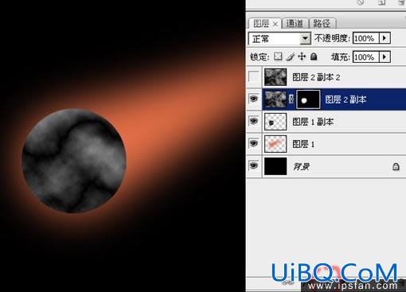Click the 不透明度 100% input field
The width and height of the screenshot is (406, 292).
[x=366, y=38]
